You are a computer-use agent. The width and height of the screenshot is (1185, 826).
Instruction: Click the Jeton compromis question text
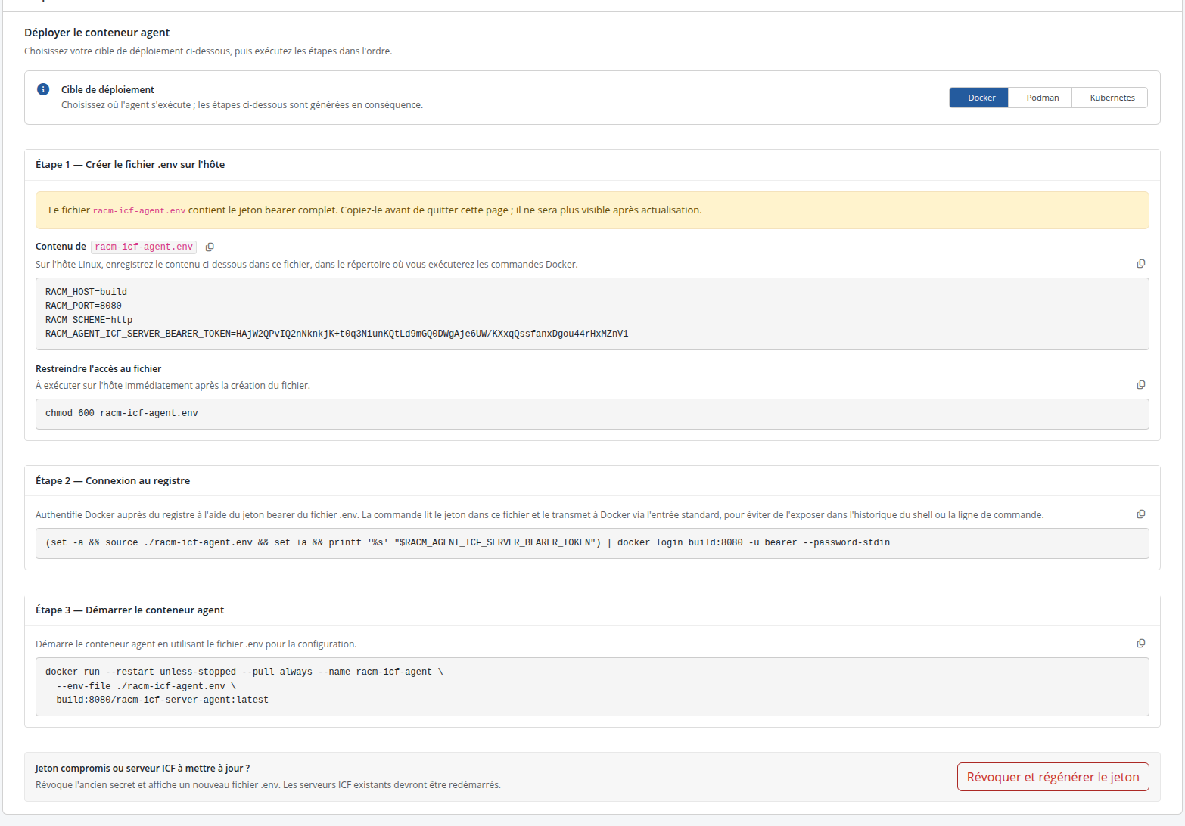(x=142, y=768)
